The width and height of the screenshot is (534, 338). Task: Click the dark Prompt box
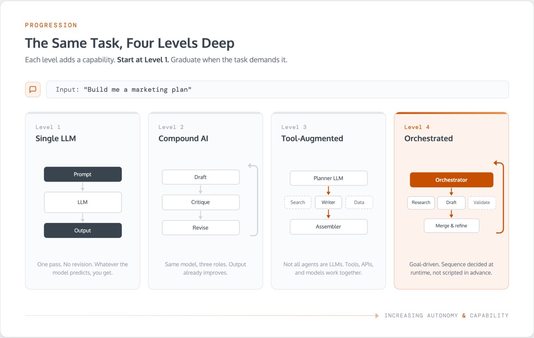[83, 174]
